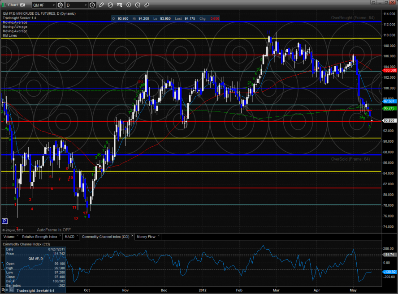Click the time template clock icon
Screen dimensions: 398x294
pyautogui.click(x=92, y=5)
